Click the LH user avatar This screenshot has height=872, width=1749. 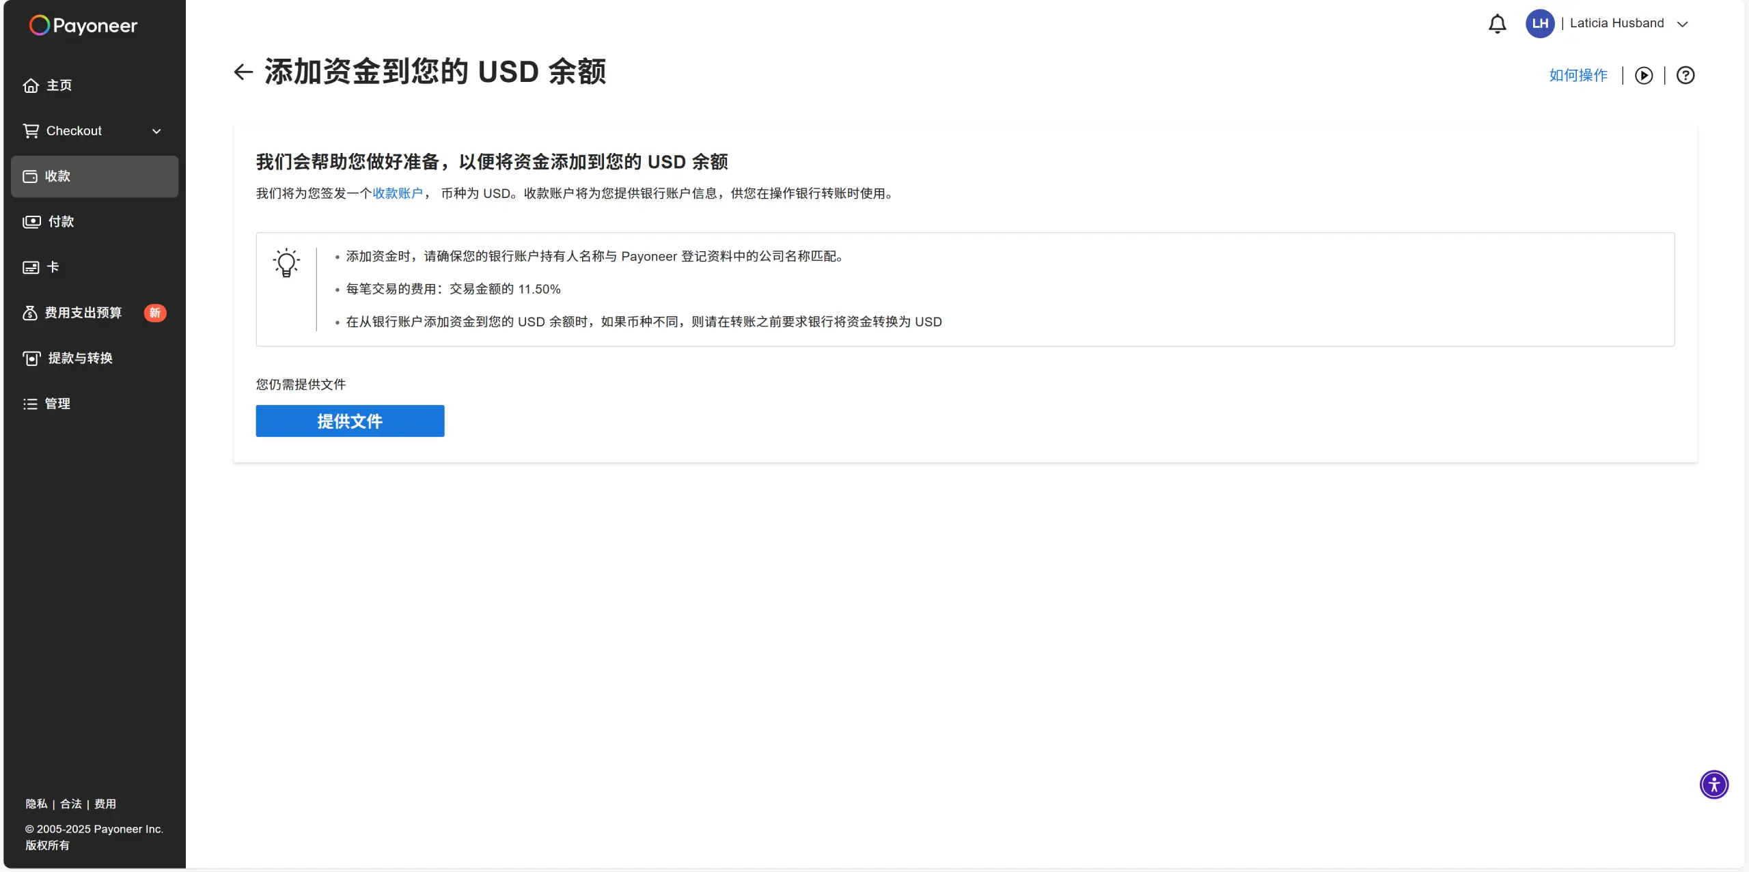[x=1540, y=23]
